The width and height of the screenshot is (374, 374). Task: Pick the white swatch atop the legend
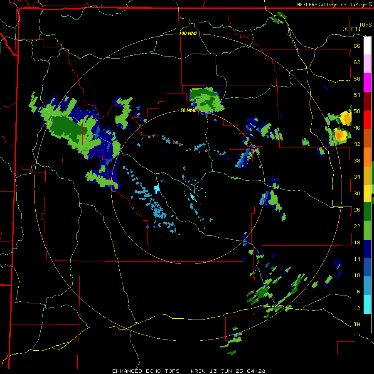(367, 46)
